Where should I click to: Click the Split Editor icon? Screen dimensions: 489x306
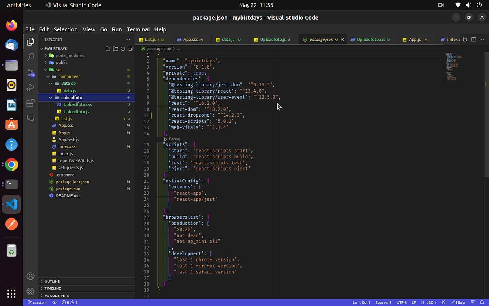(x=474, y=40)
